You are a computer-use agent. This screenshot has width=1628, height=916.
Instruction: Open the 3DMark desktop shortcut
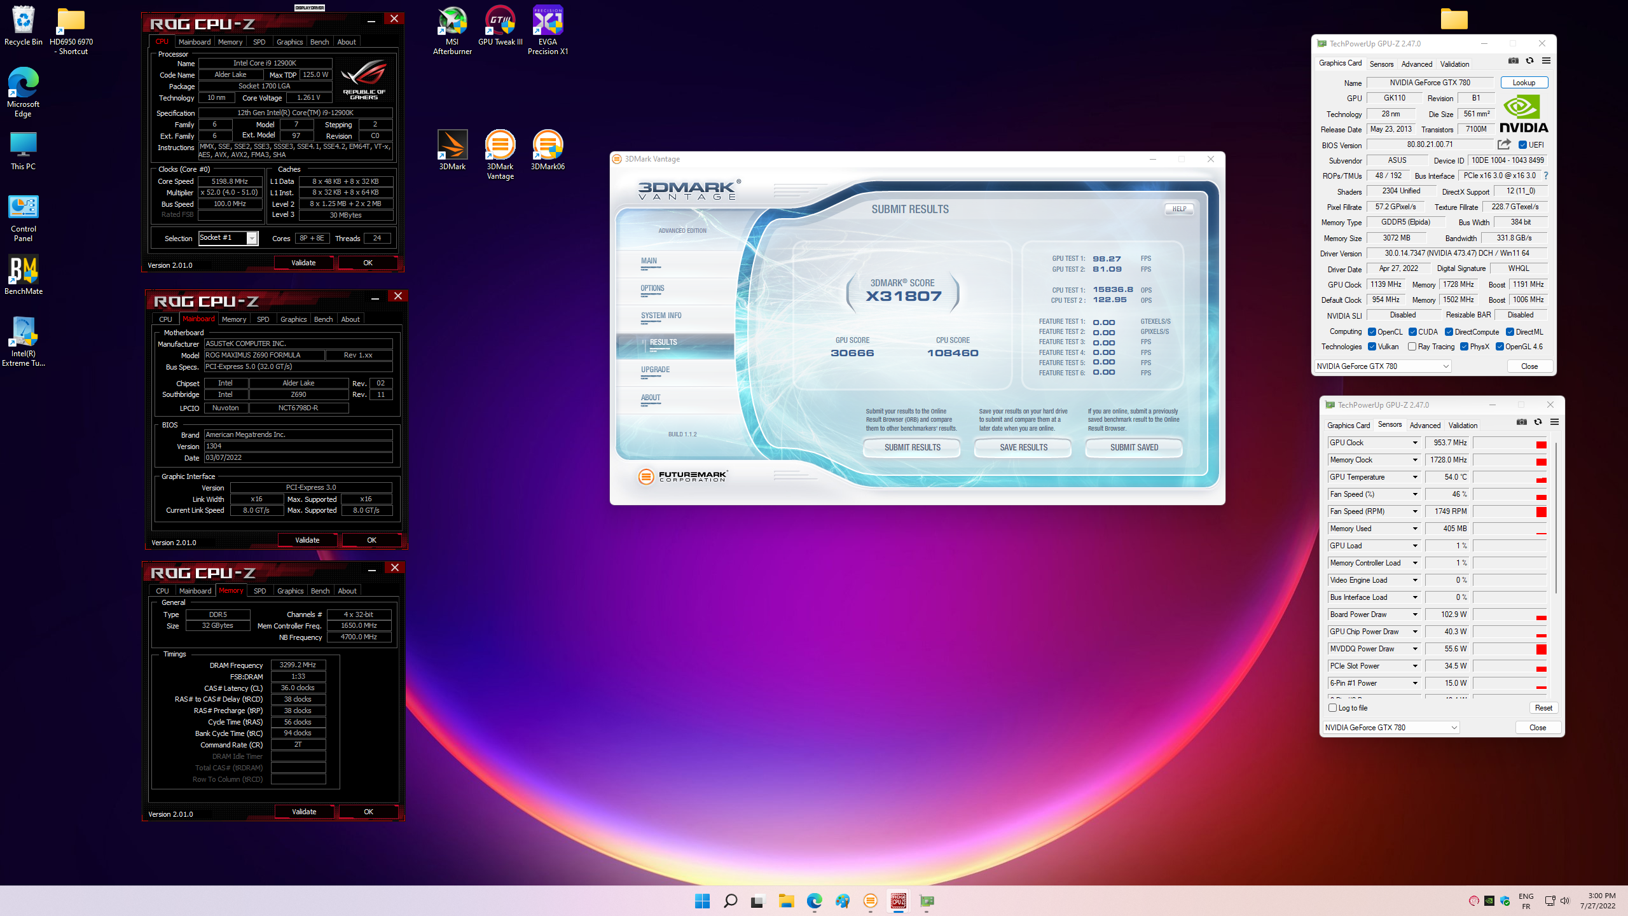click(x=452, y=150)
